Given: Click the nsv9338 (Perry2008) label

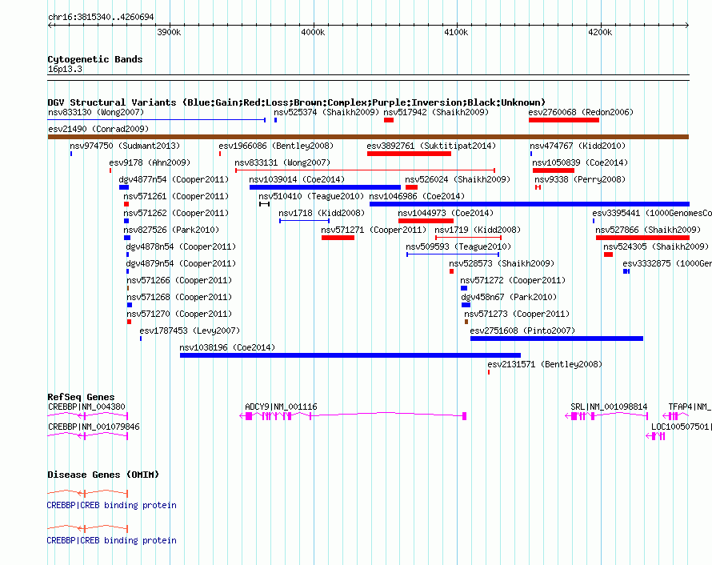Looking at the screenshot, I should (x=579, y=179).
